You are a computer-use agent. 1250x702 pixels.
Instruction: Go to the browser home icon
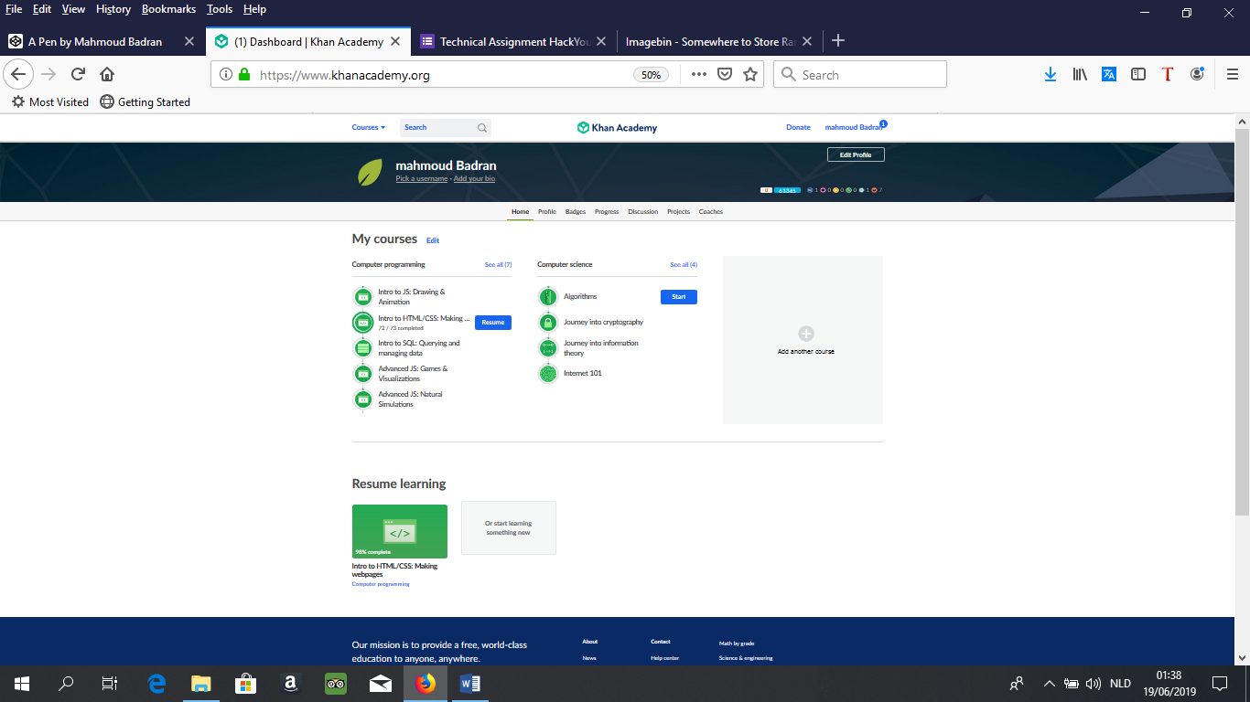point(107,75)
